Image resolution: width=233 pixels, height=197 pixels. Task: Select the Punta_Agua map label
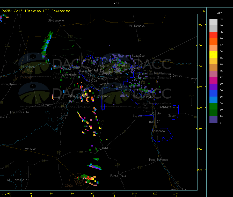118,176
